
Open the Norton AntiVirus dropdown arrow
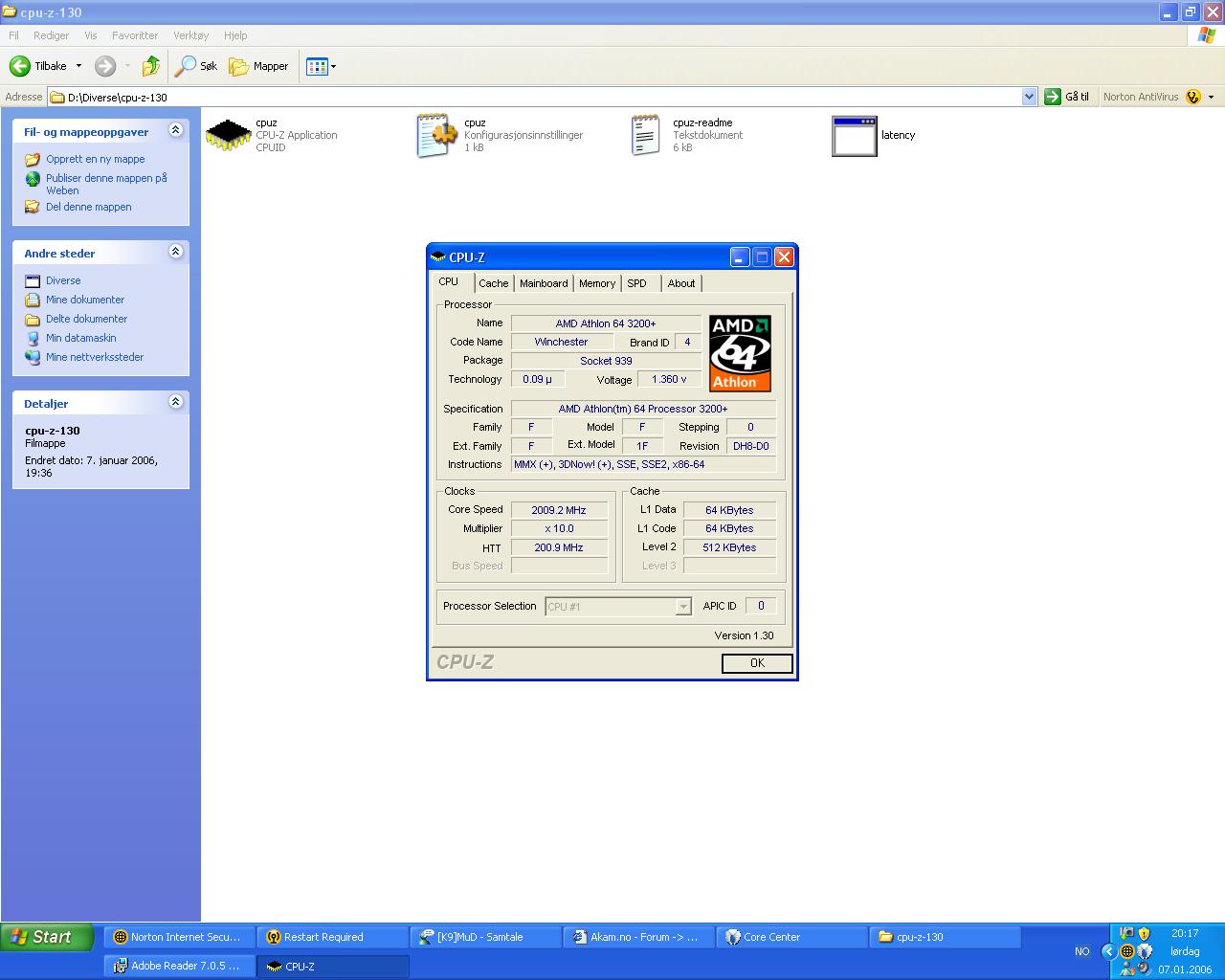1211,97
